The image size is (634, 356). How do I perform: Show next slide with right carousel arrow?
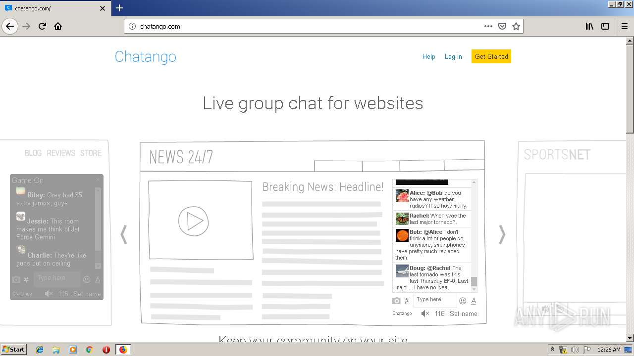click(502, 234)
